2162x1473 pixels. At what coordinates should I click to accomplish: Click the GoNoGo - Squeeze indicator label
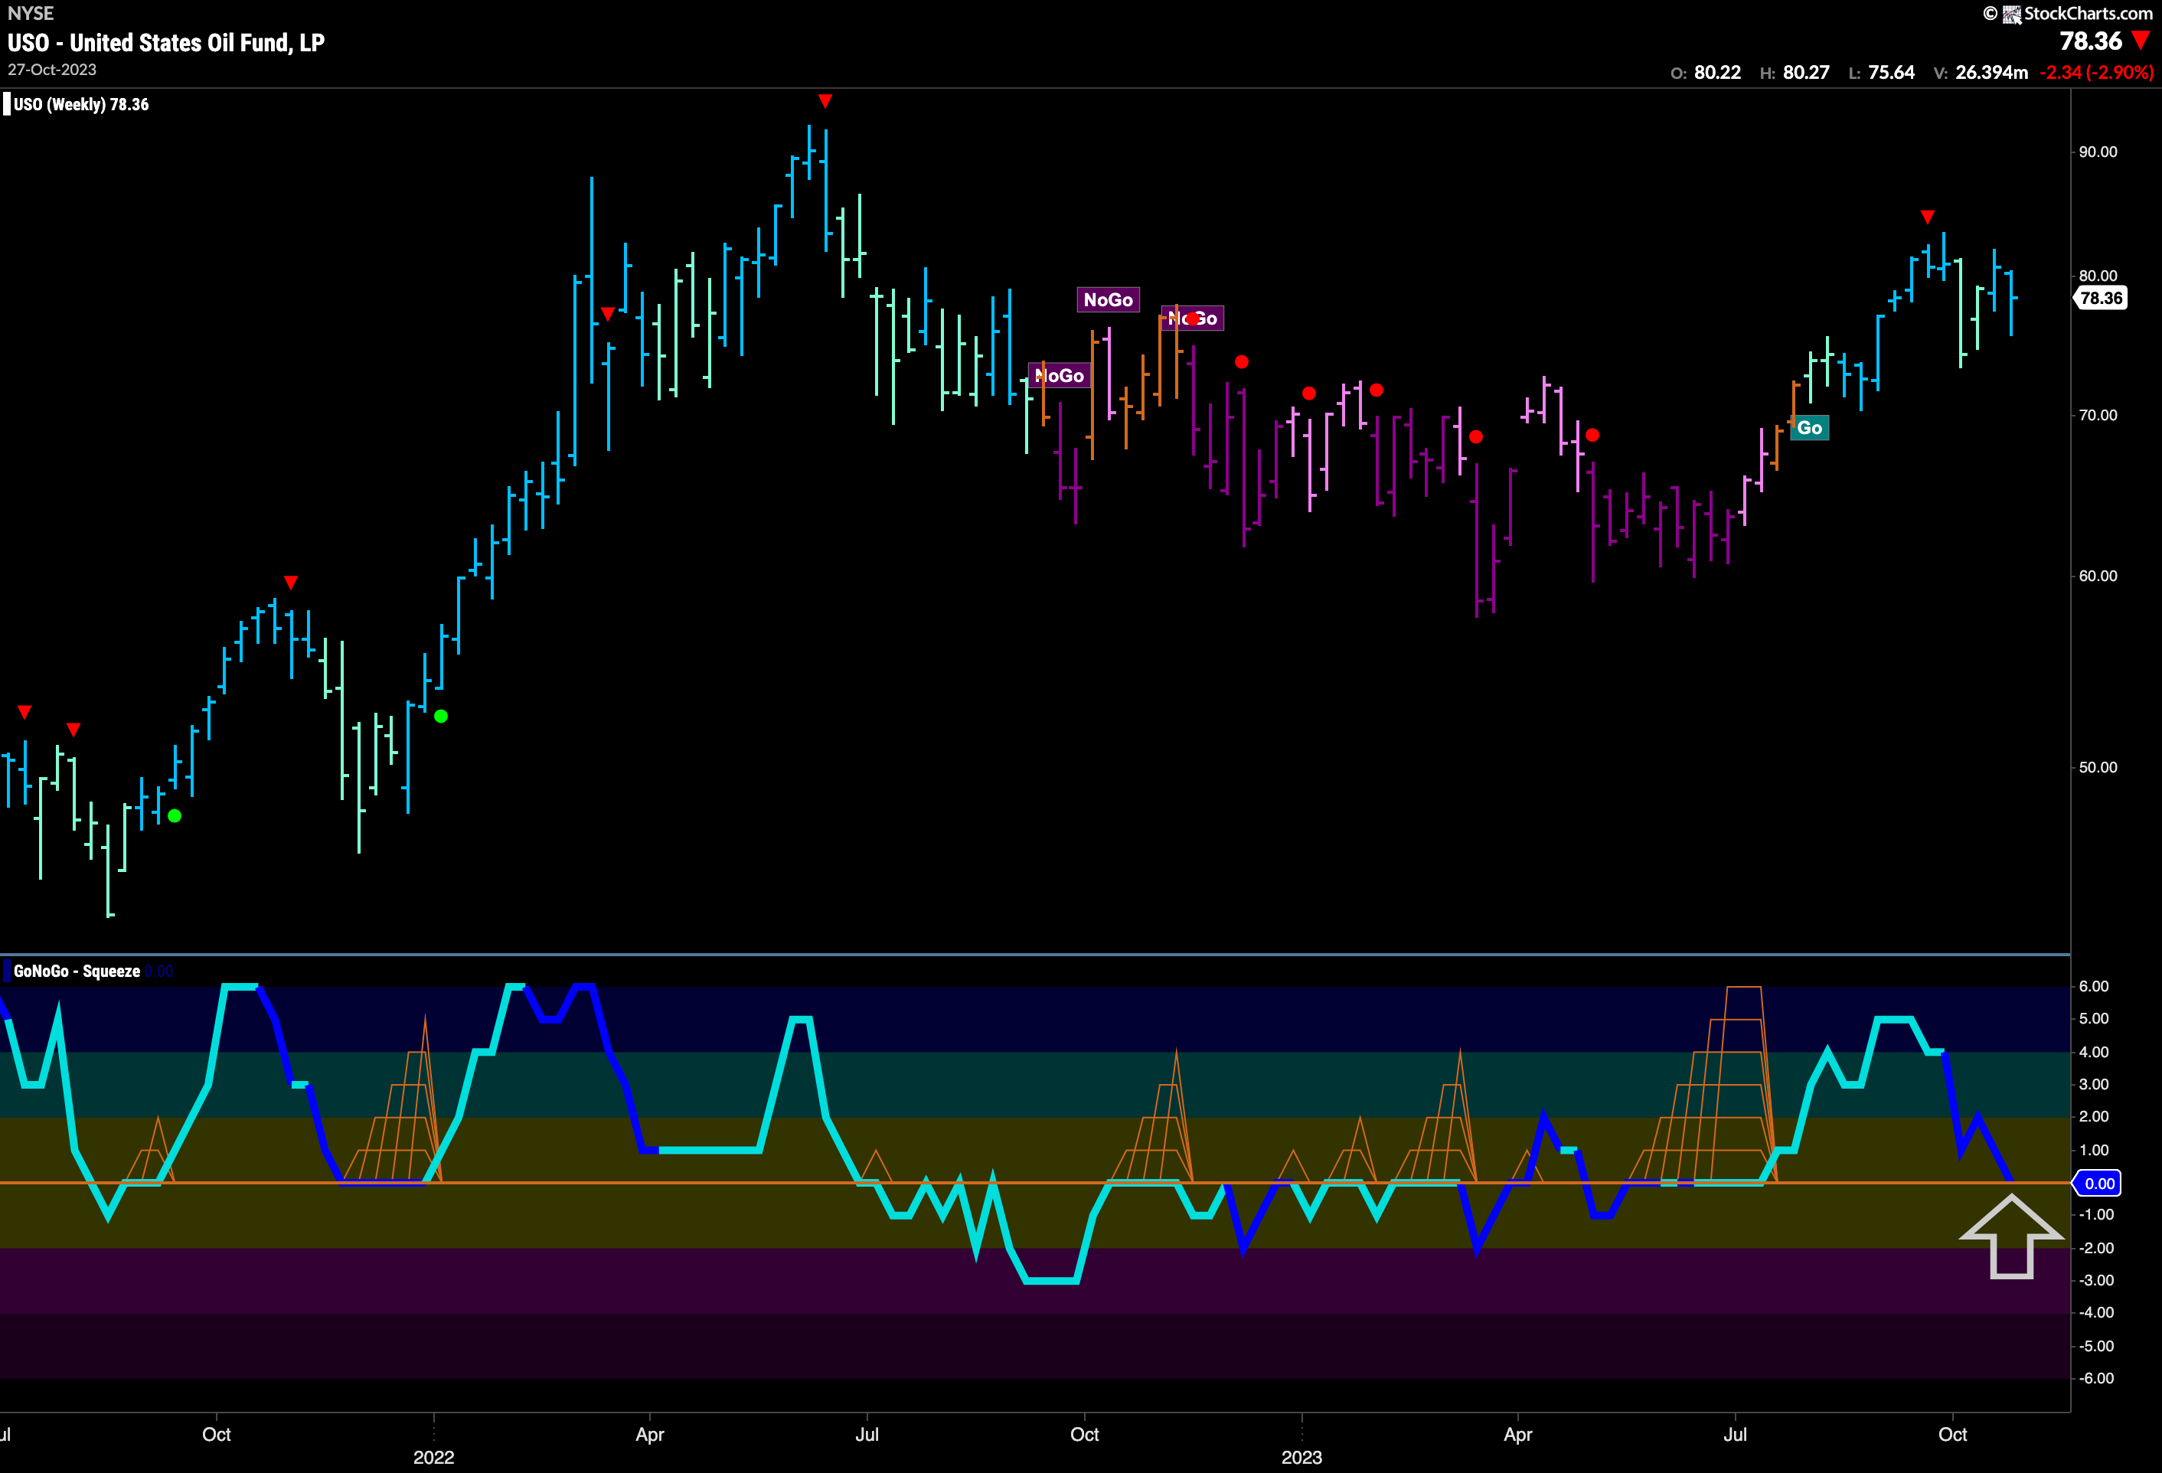77,972
